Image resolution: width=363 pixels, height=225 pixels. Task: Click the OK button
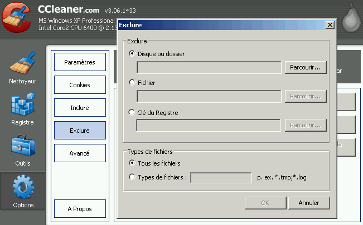pos(265,203)
